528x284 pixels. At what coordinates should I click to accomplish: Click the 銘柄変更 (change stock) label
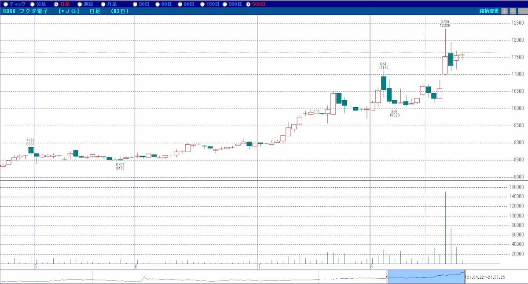point(489,11)
